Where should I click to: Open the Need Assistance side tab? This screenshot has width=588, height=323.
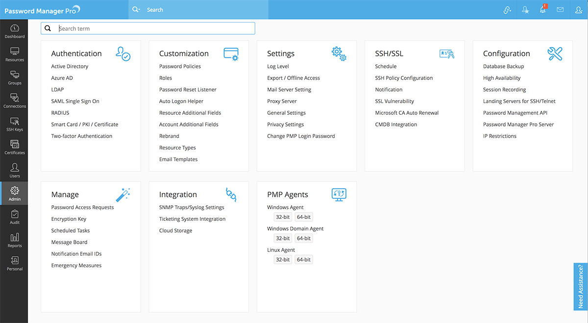581,286
